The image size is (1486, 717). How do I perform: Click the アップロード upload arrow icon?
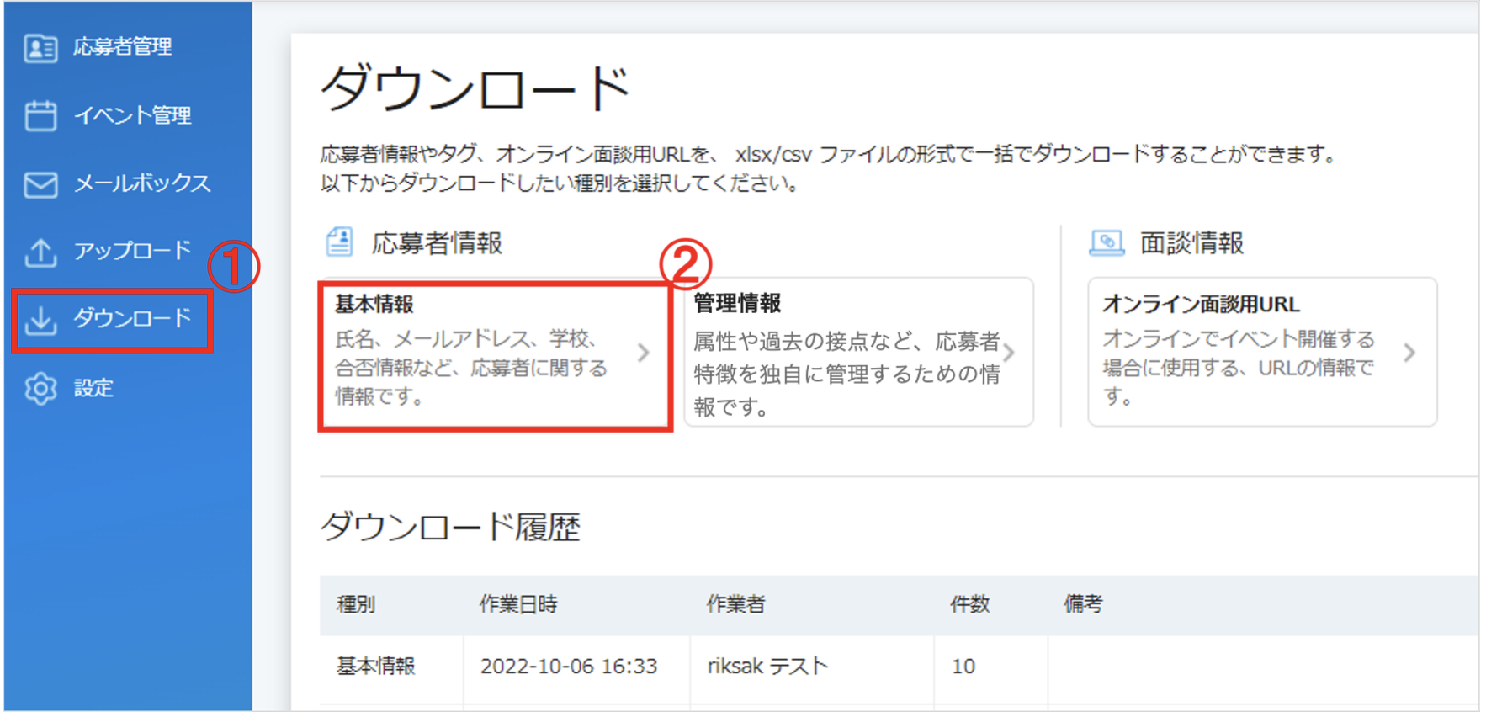coord(40,252)
